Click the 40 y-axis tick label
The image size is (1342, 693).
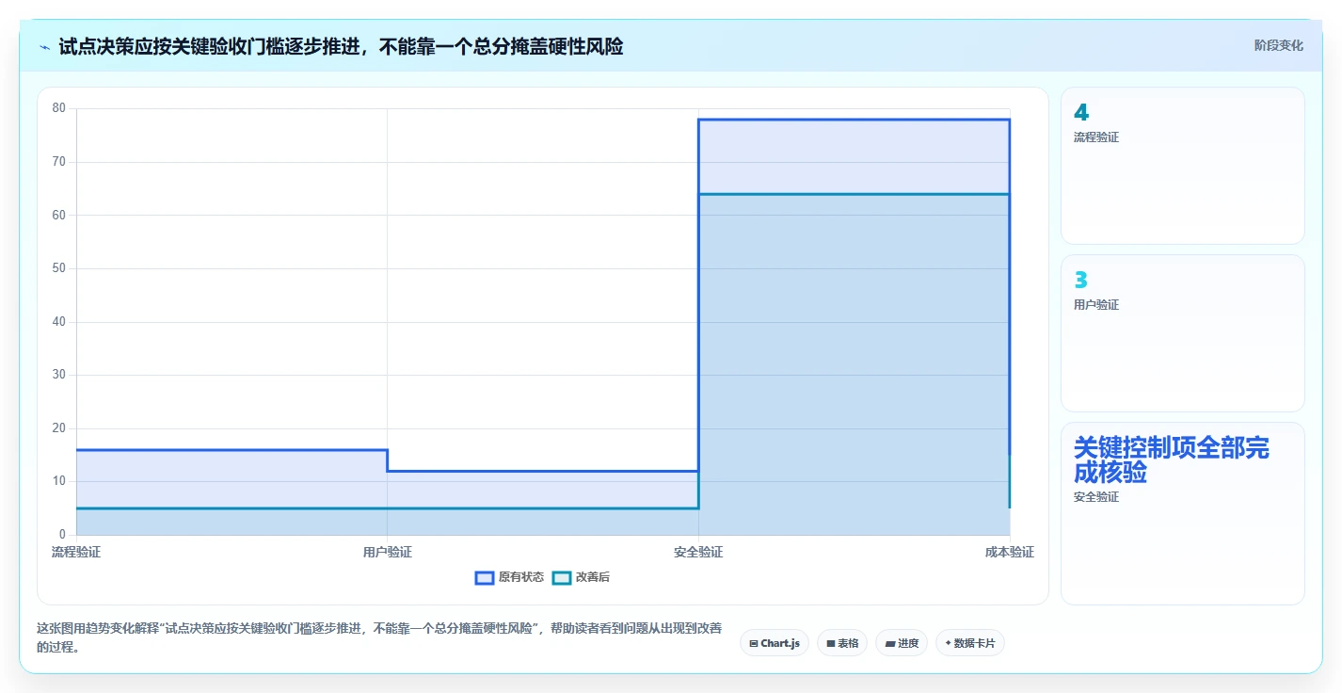(59, 322)
